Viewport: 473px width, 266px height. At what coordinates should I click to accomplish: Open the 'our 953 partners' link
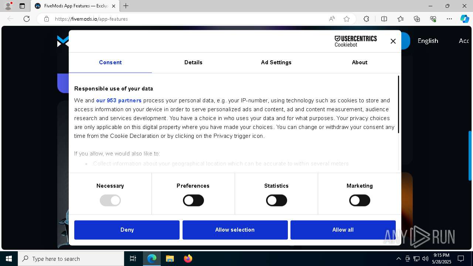[119, 100]
